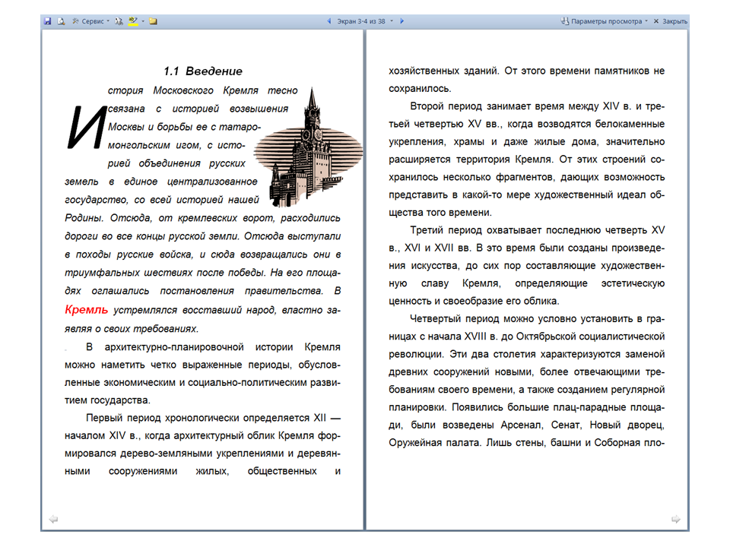Click the yellow insert comment icon

click(x=153, y=21)
